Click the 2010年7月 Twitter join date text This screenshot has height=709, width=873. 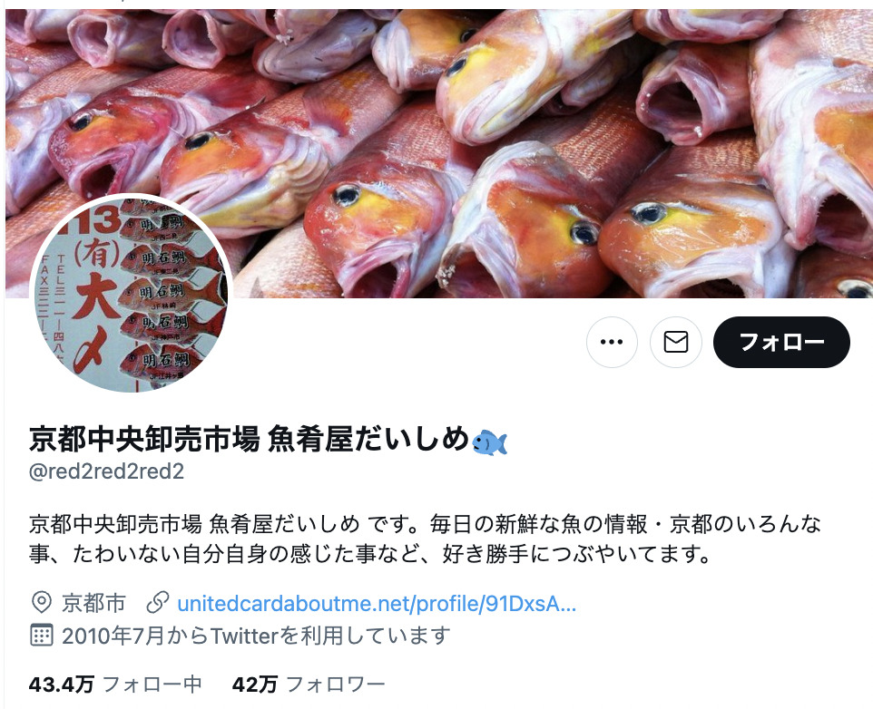pyautogui.click(x=256, y=636)
